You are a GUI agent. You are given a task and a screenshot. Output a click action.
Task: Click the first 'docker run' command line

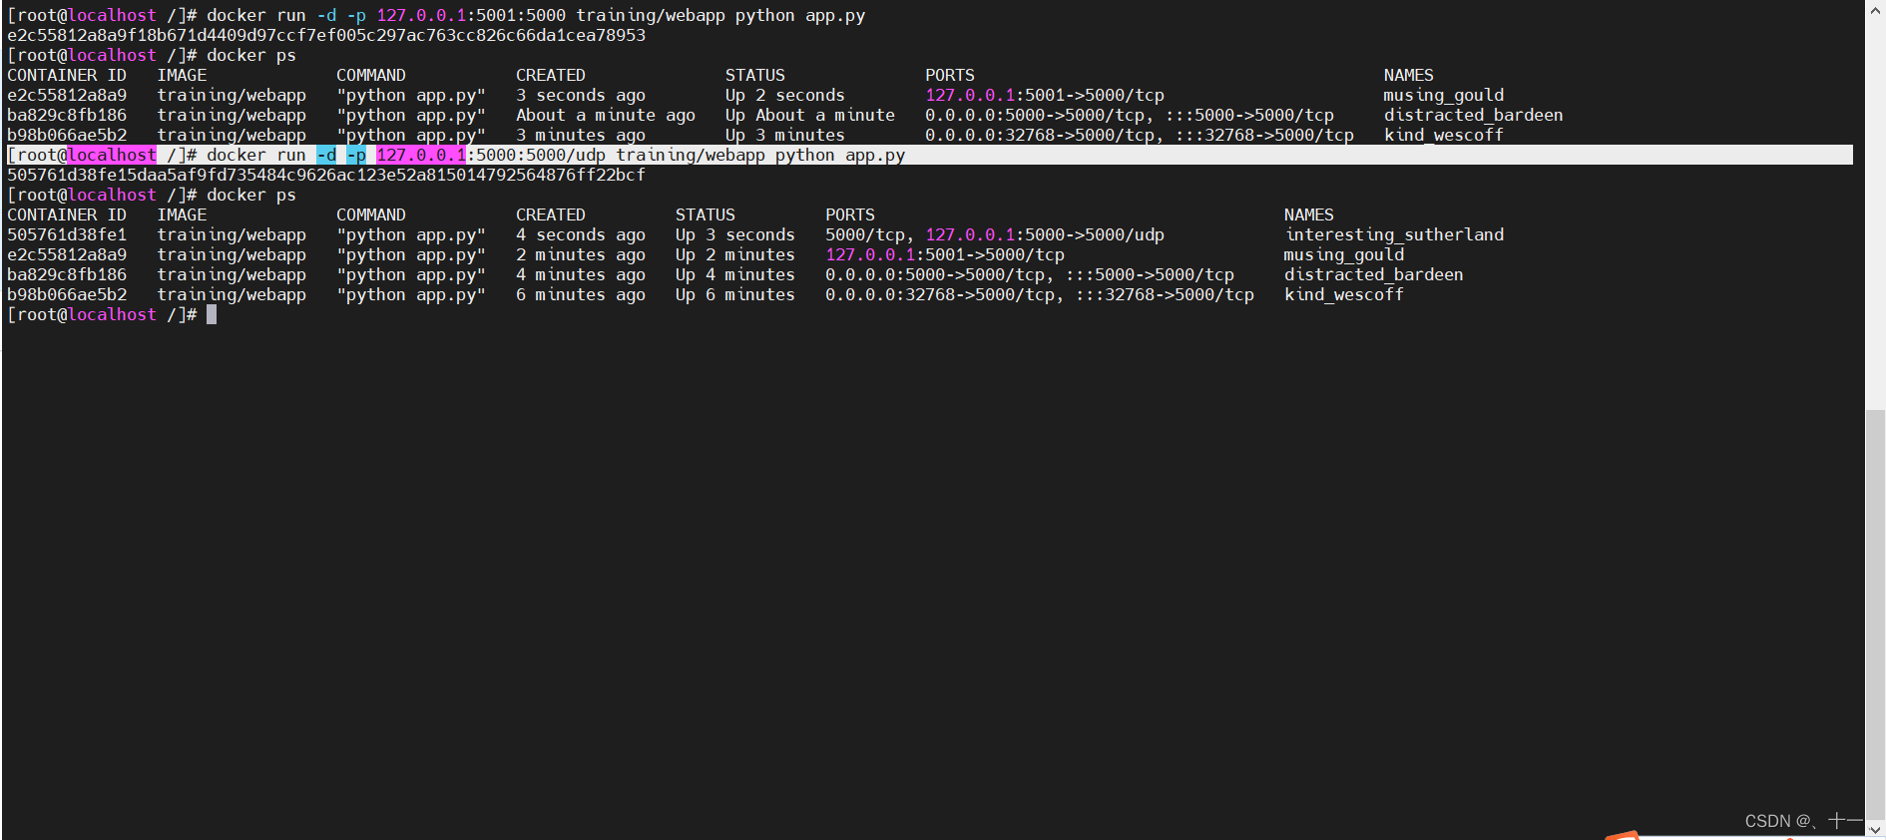coord(436,15)
